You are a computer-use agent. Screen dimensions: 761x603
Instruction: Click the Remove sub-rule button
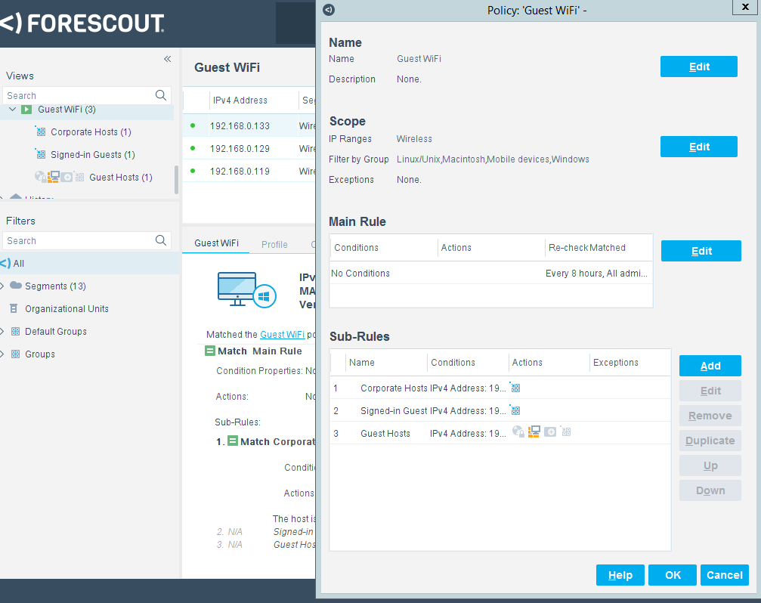coord(710,416)
